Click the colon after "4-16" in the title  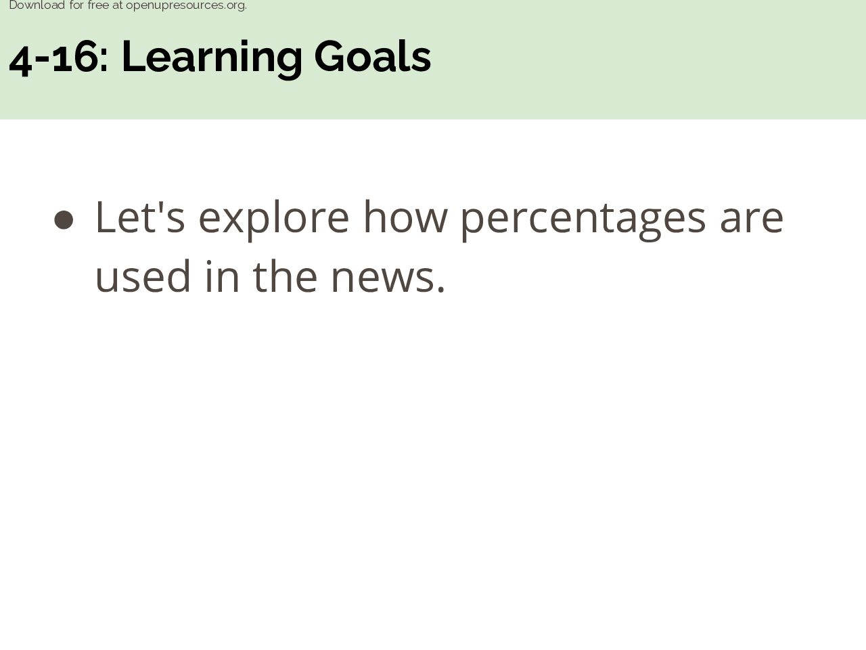click(x=104, y=60)
